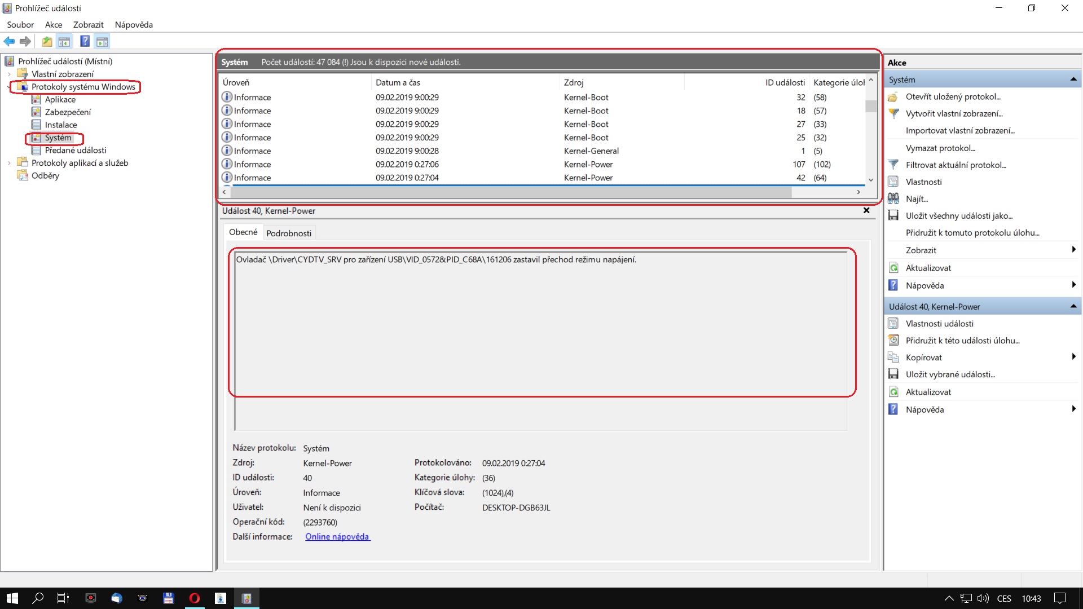
Task: Click the Opera browser taskbar icon
Action: 195,598
